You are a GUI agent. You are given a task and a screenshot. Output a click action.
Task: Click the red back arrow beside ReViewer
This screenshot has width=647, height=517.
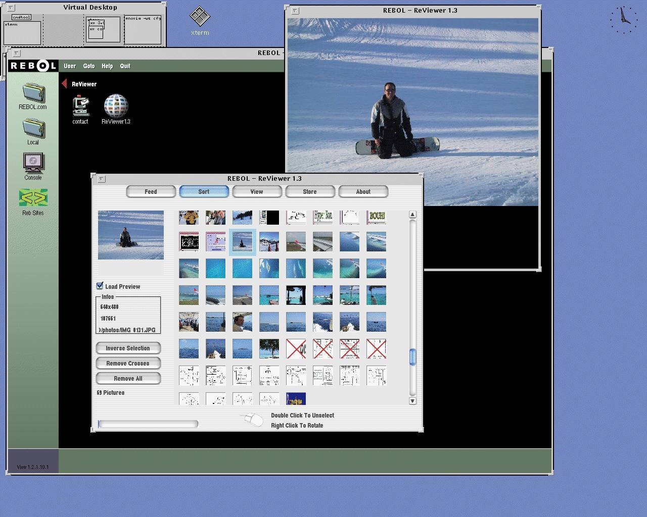[x=64, y=84]
